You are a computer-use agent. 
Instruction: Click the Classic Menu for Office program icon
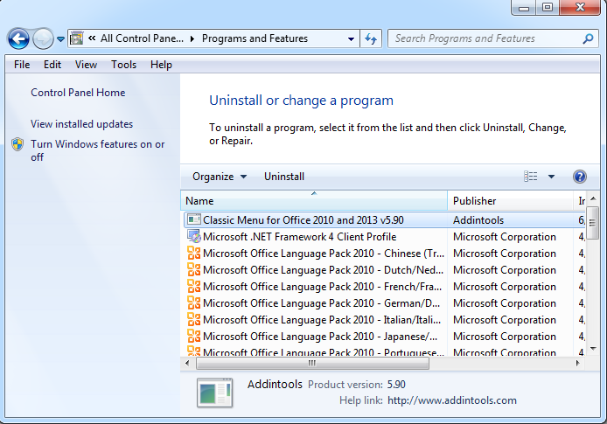(194, 219)
